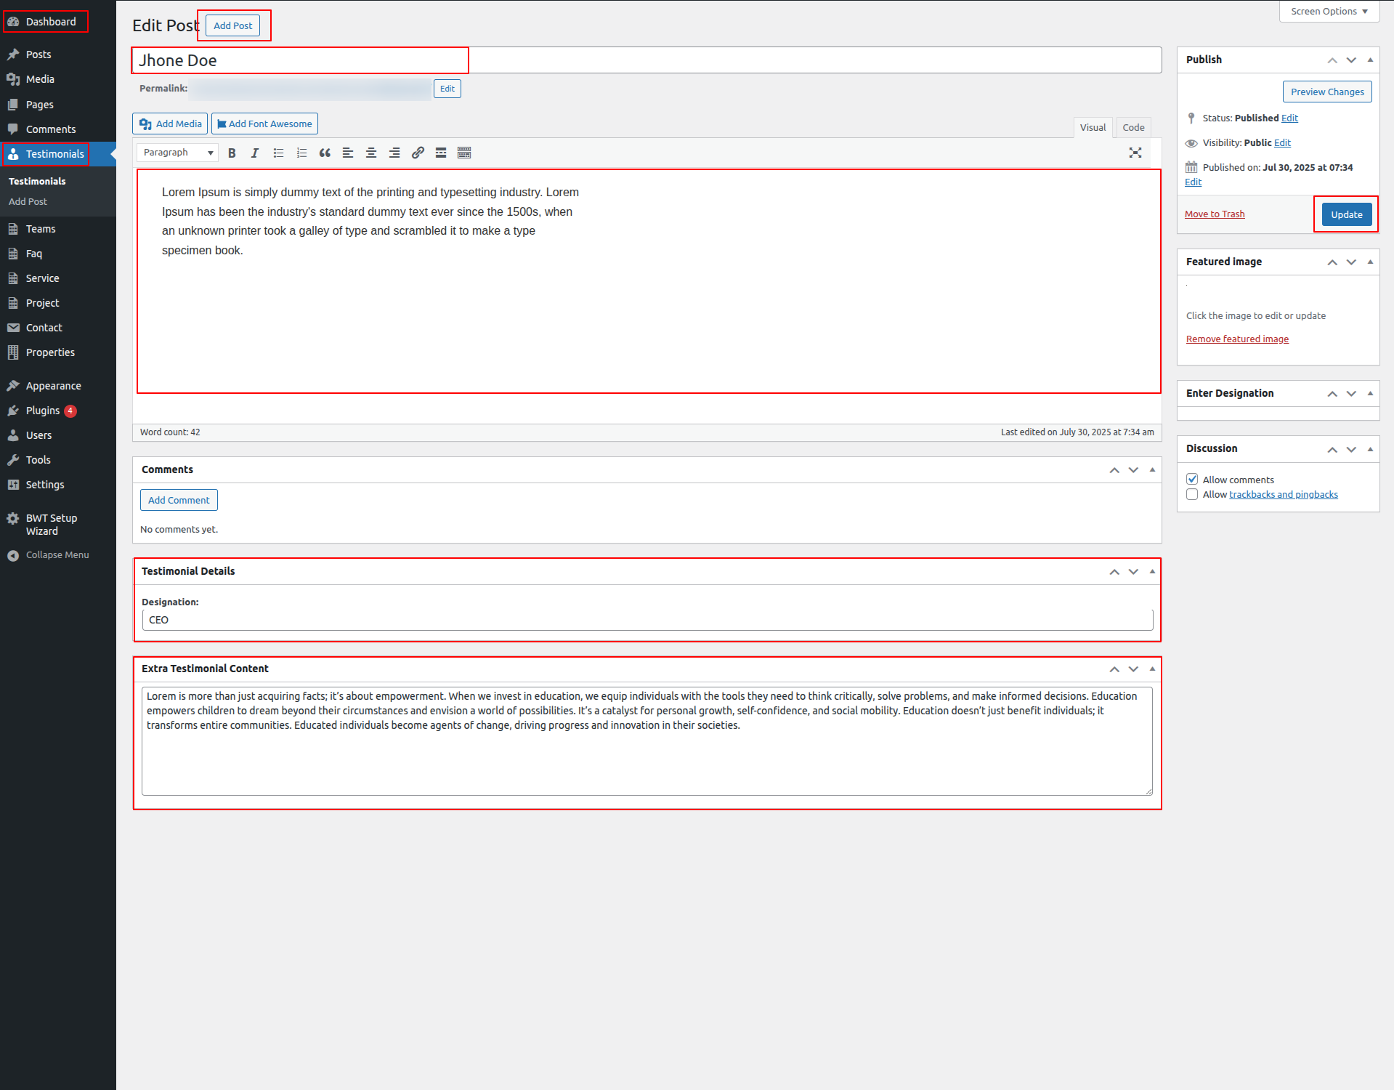Click the Update button

(1346, 214)
